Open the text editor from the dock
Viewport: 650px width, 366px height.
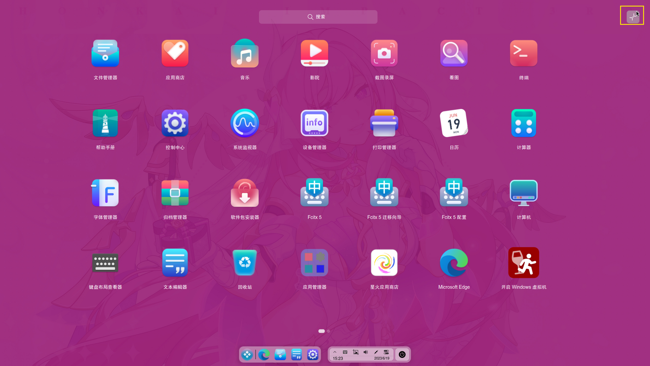click(x=297, y=354)
